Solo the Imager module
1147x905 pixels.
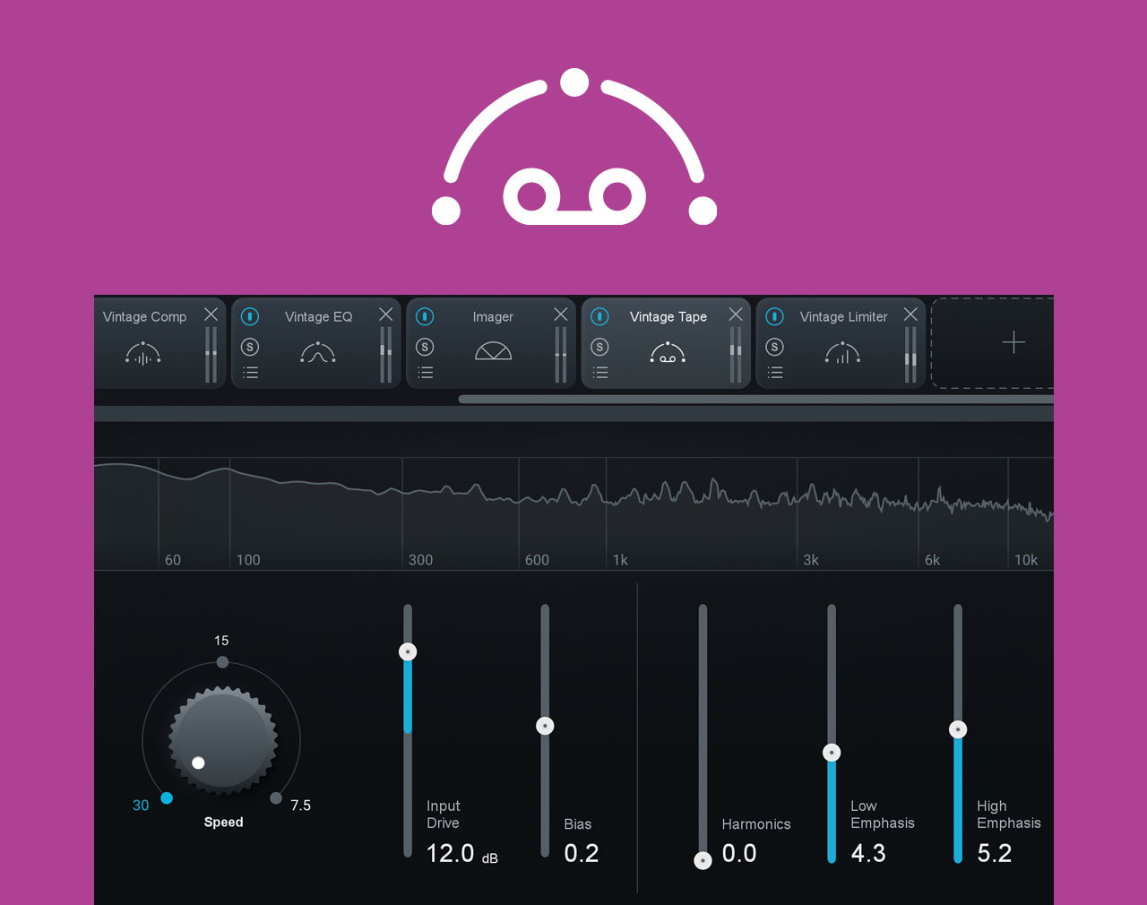pos(425,347)
